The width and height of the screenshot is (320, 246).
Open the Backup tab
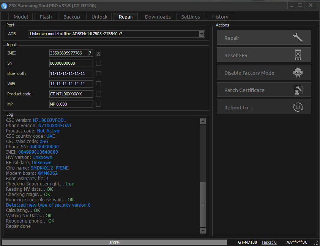(x=71, y=17)
